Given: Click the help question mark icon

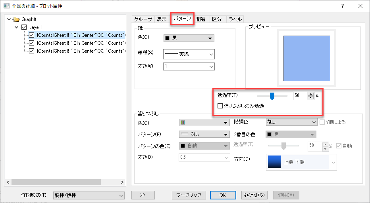Looking at the screenshot, I should pyautogui.click(x=342, y=6).
